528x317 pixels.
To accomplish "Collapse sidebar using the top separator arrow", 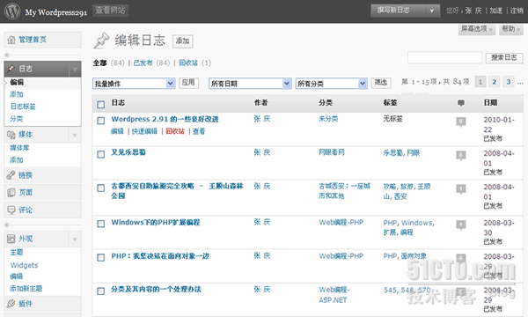I will 7,55.
